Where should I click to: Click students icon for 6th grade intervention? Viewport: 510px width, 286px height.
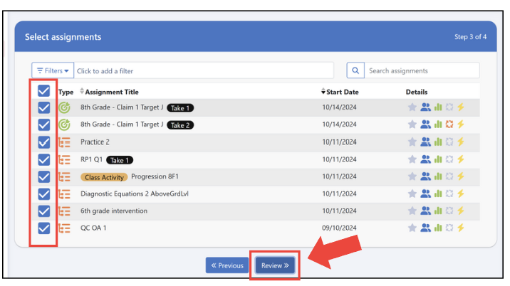tap(425, 211)
